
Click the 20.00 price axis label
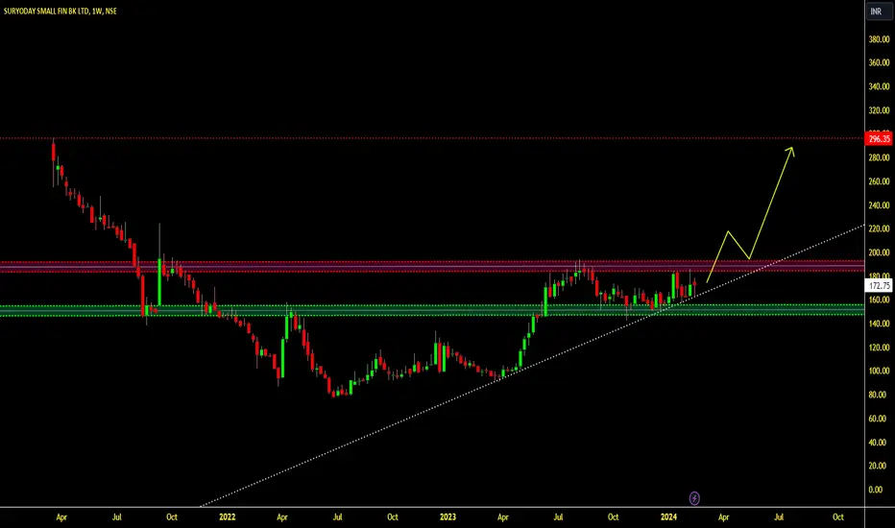[879, 466]
